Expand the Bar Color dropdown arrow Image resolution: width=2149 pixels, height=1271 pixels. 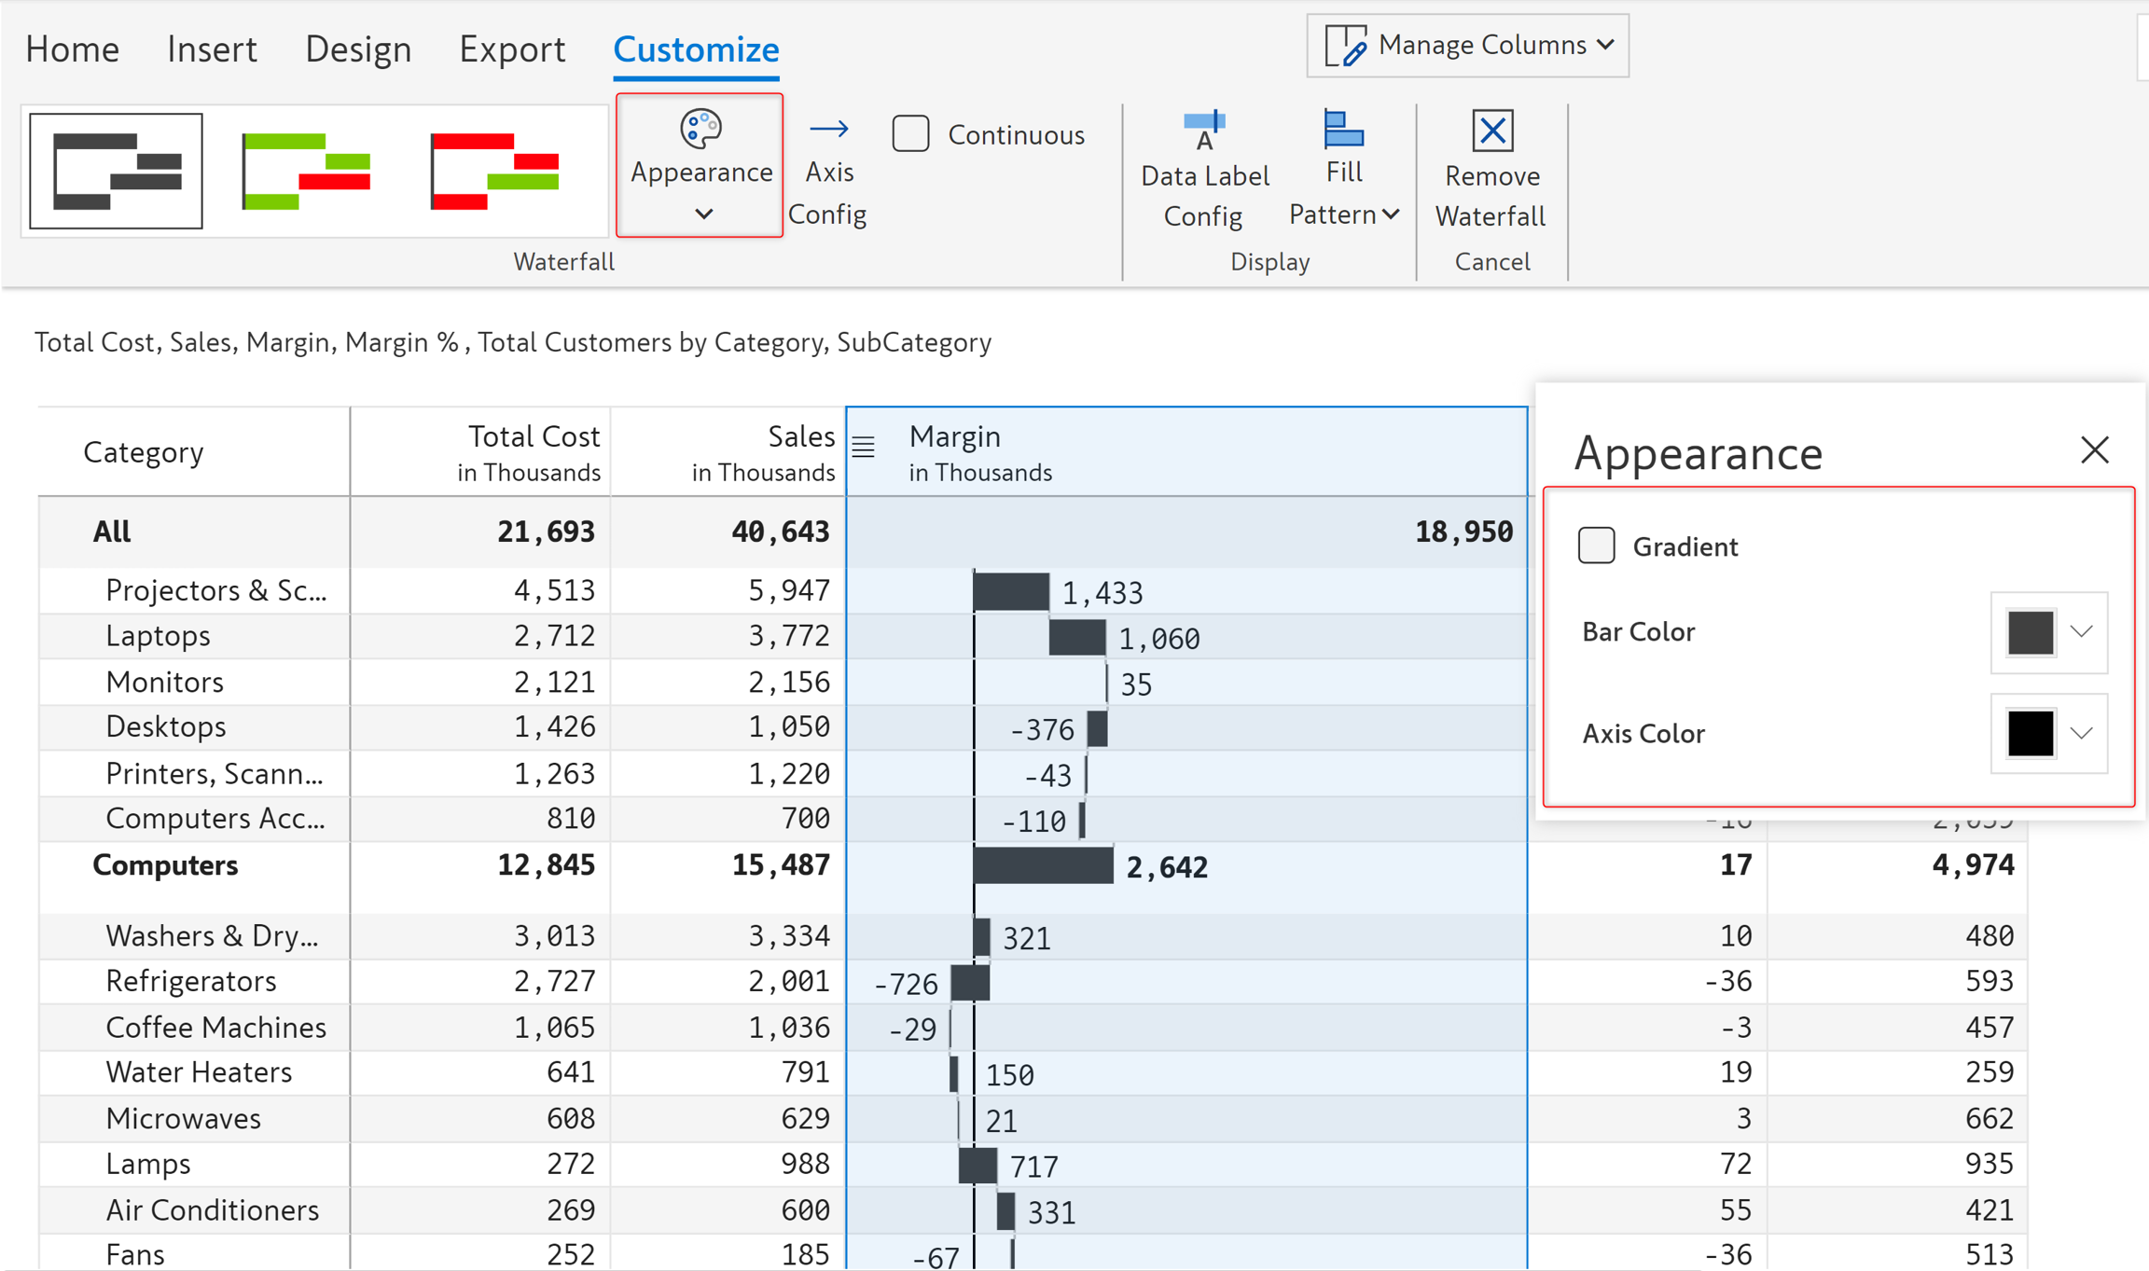pos(2082,632)
